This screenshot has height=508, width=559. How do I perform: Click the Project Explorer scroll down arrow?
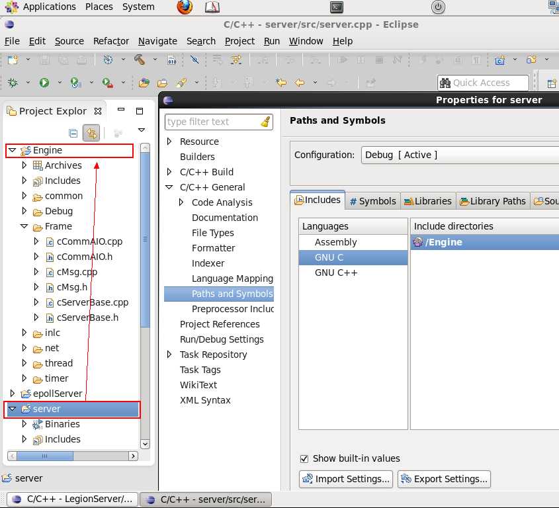point(145,444)
